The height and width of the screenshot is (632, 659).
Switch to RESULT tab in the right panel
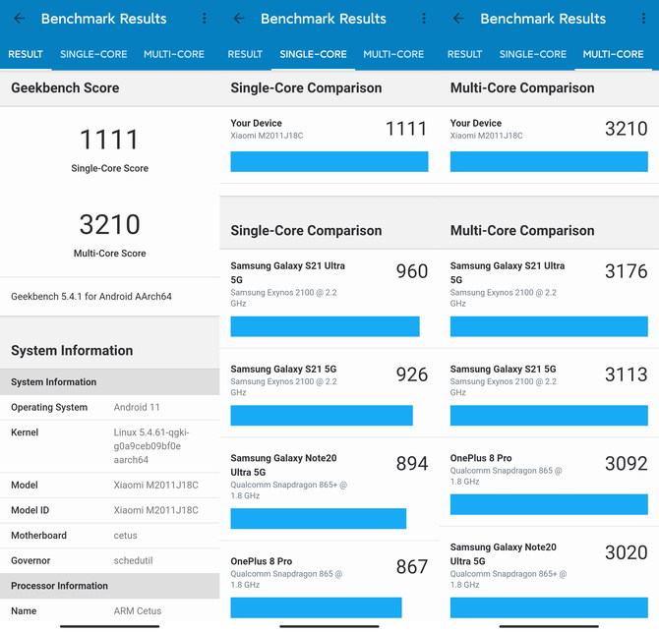(x=464, y=54)
